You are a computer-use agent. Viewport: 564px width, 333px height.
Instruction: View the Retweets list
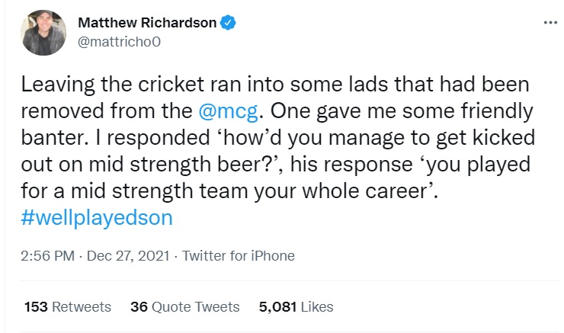coord(82,307)
